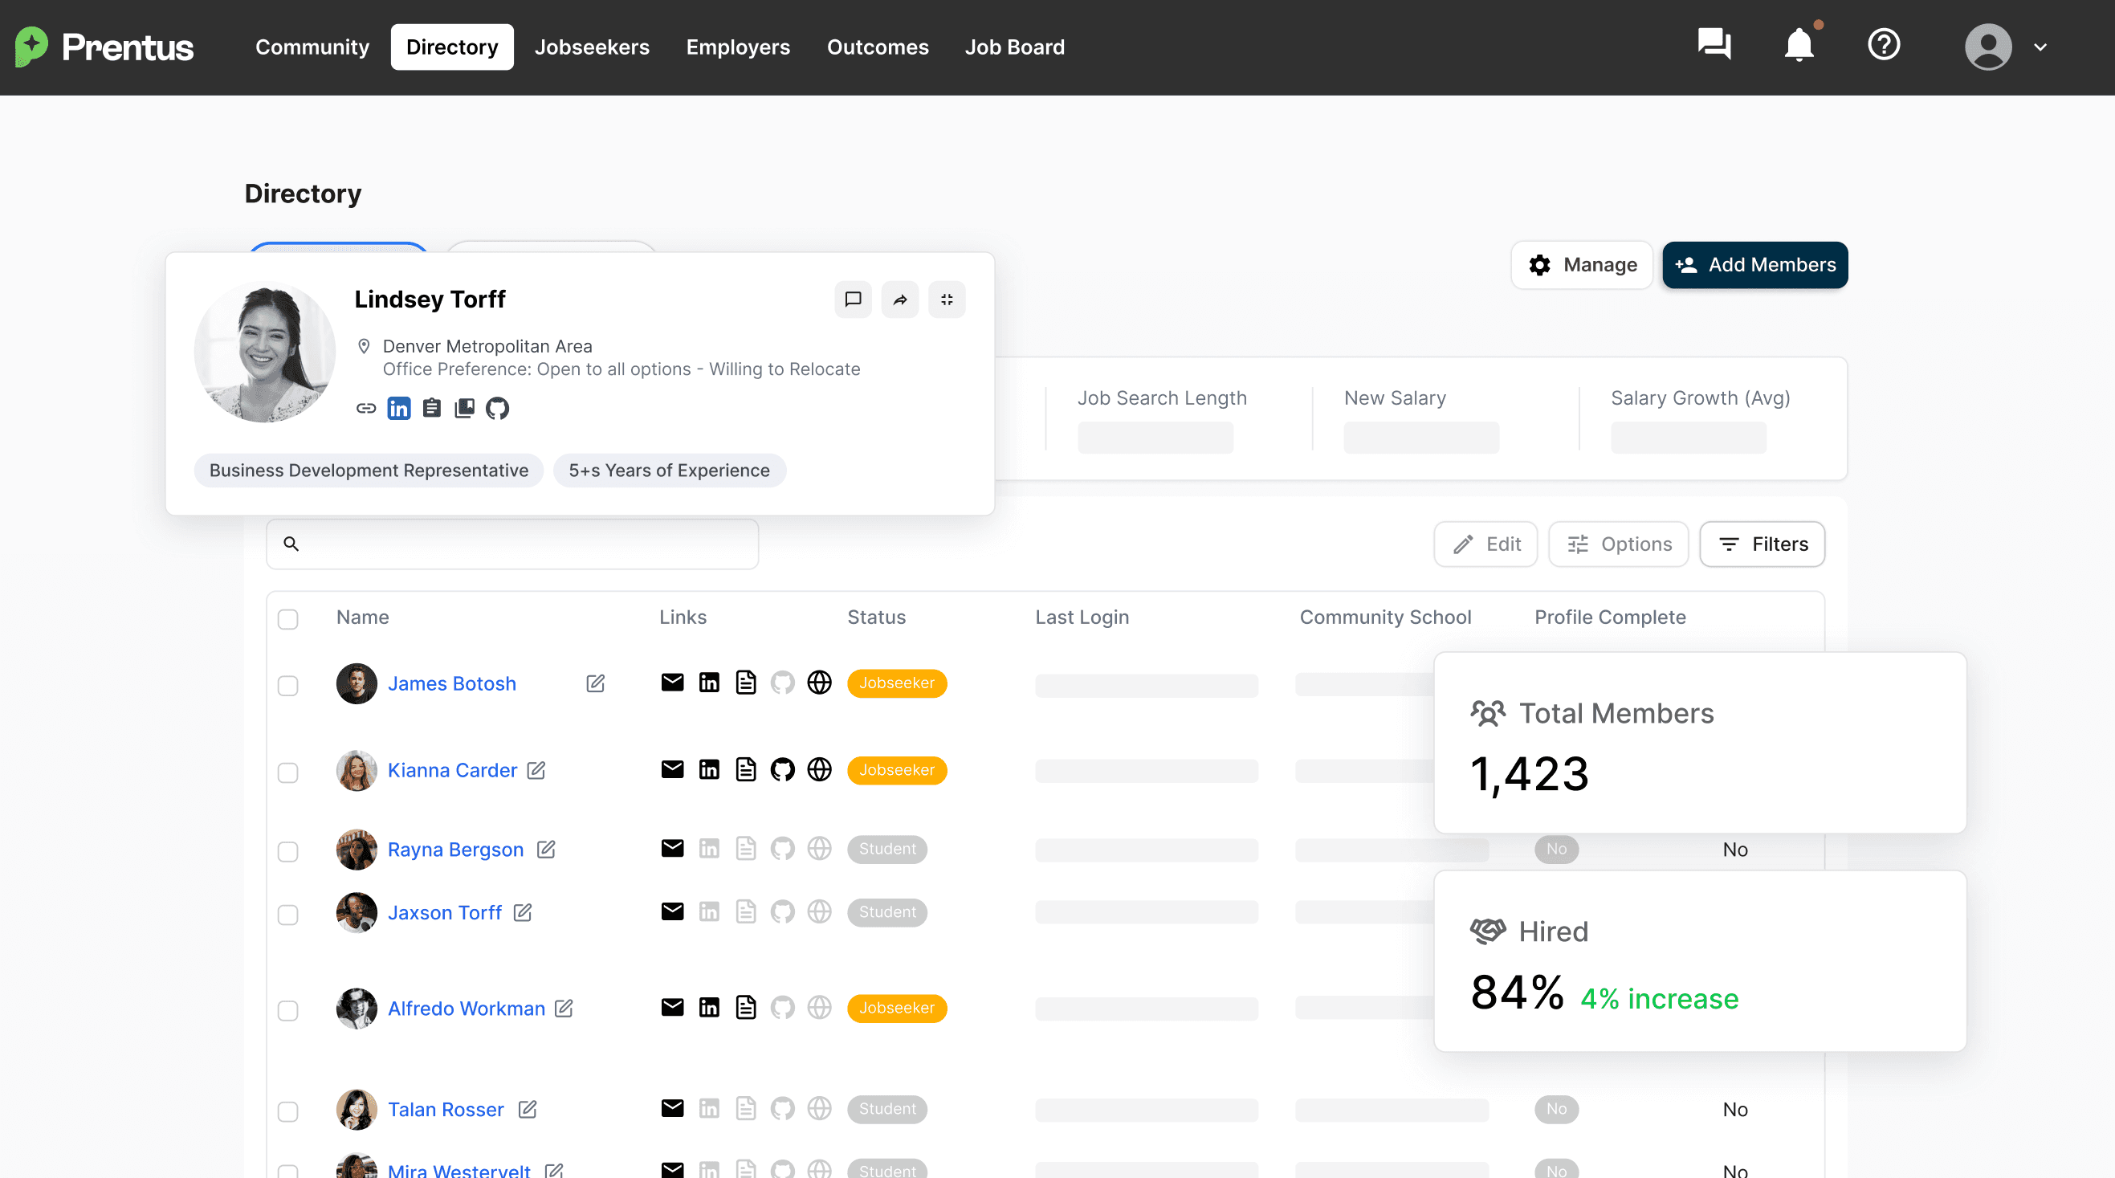
Task: Check the box for James Botosh
Action: [x=288, y=686]
